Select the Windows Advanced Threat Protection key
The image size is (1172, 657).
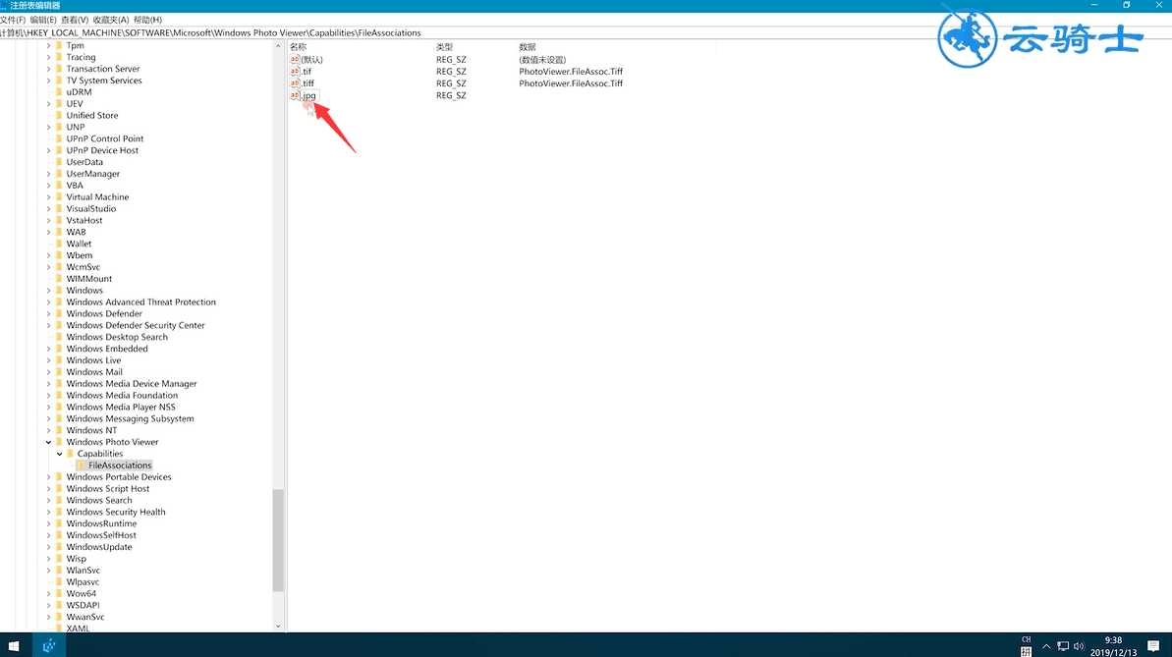click(141, 301)
